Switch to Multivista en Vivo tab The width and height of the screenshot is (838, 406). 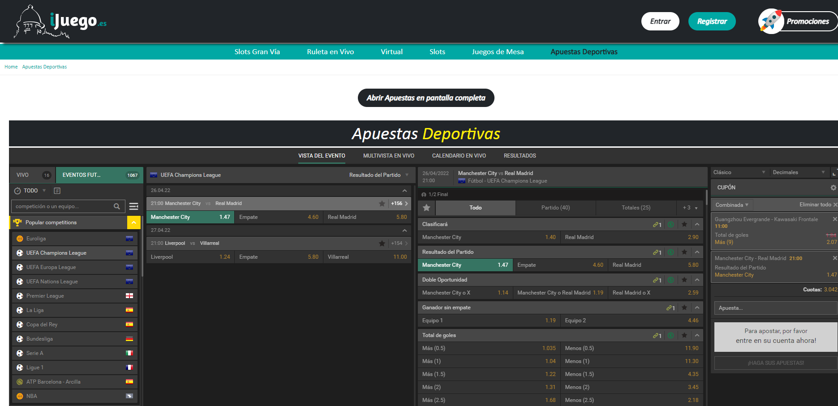[389, 156]
